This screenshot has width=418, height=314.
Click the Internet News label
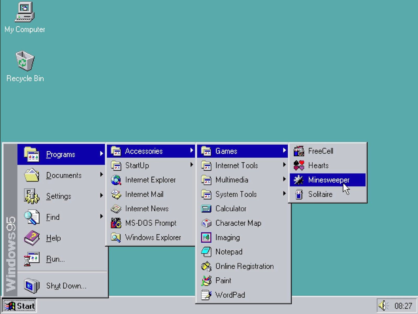(x=147, y=209)
